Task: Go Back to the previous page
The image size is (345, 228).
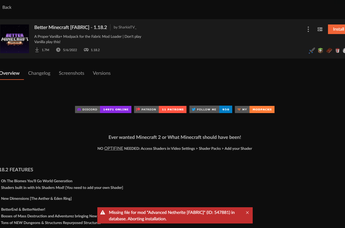Action: (7, 7)
